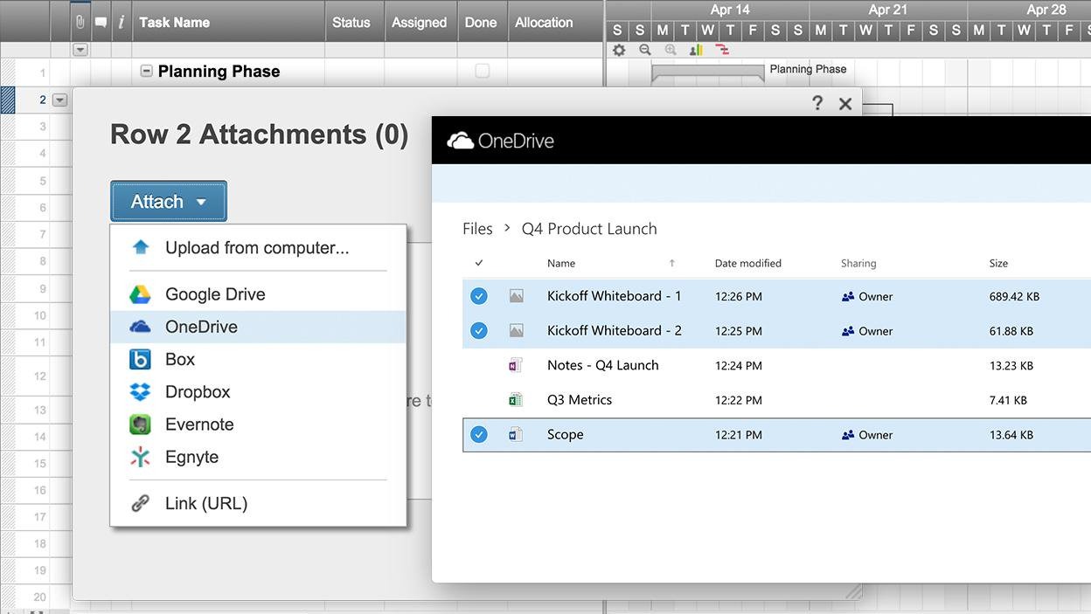Zoom out the Gantt timeline
Viewport: 1091px width, 614px height.
pyautogui.click(x=645, y=51)
